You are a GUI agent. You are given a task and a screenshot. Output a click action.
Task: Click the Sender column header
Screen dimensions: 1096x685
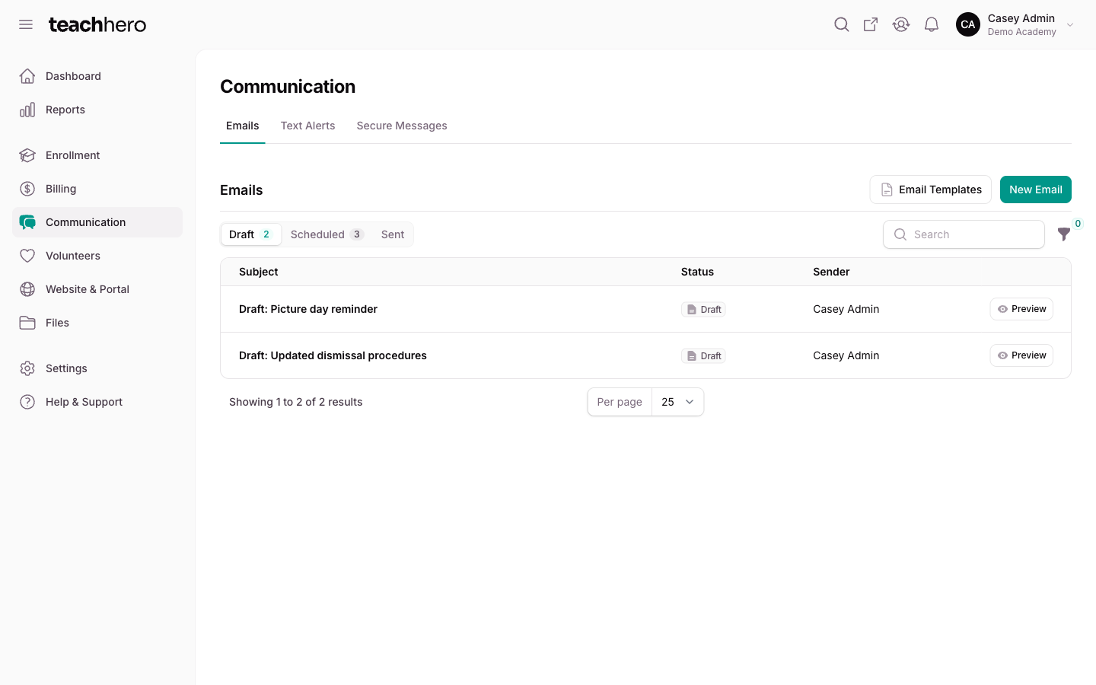click(x=831, y=272)
